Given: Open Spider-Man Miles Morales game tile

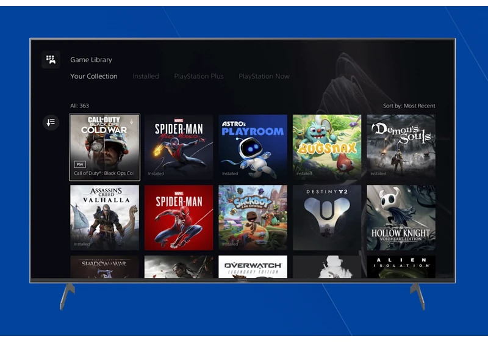Looking at the screenshot, I should [179, 147].
